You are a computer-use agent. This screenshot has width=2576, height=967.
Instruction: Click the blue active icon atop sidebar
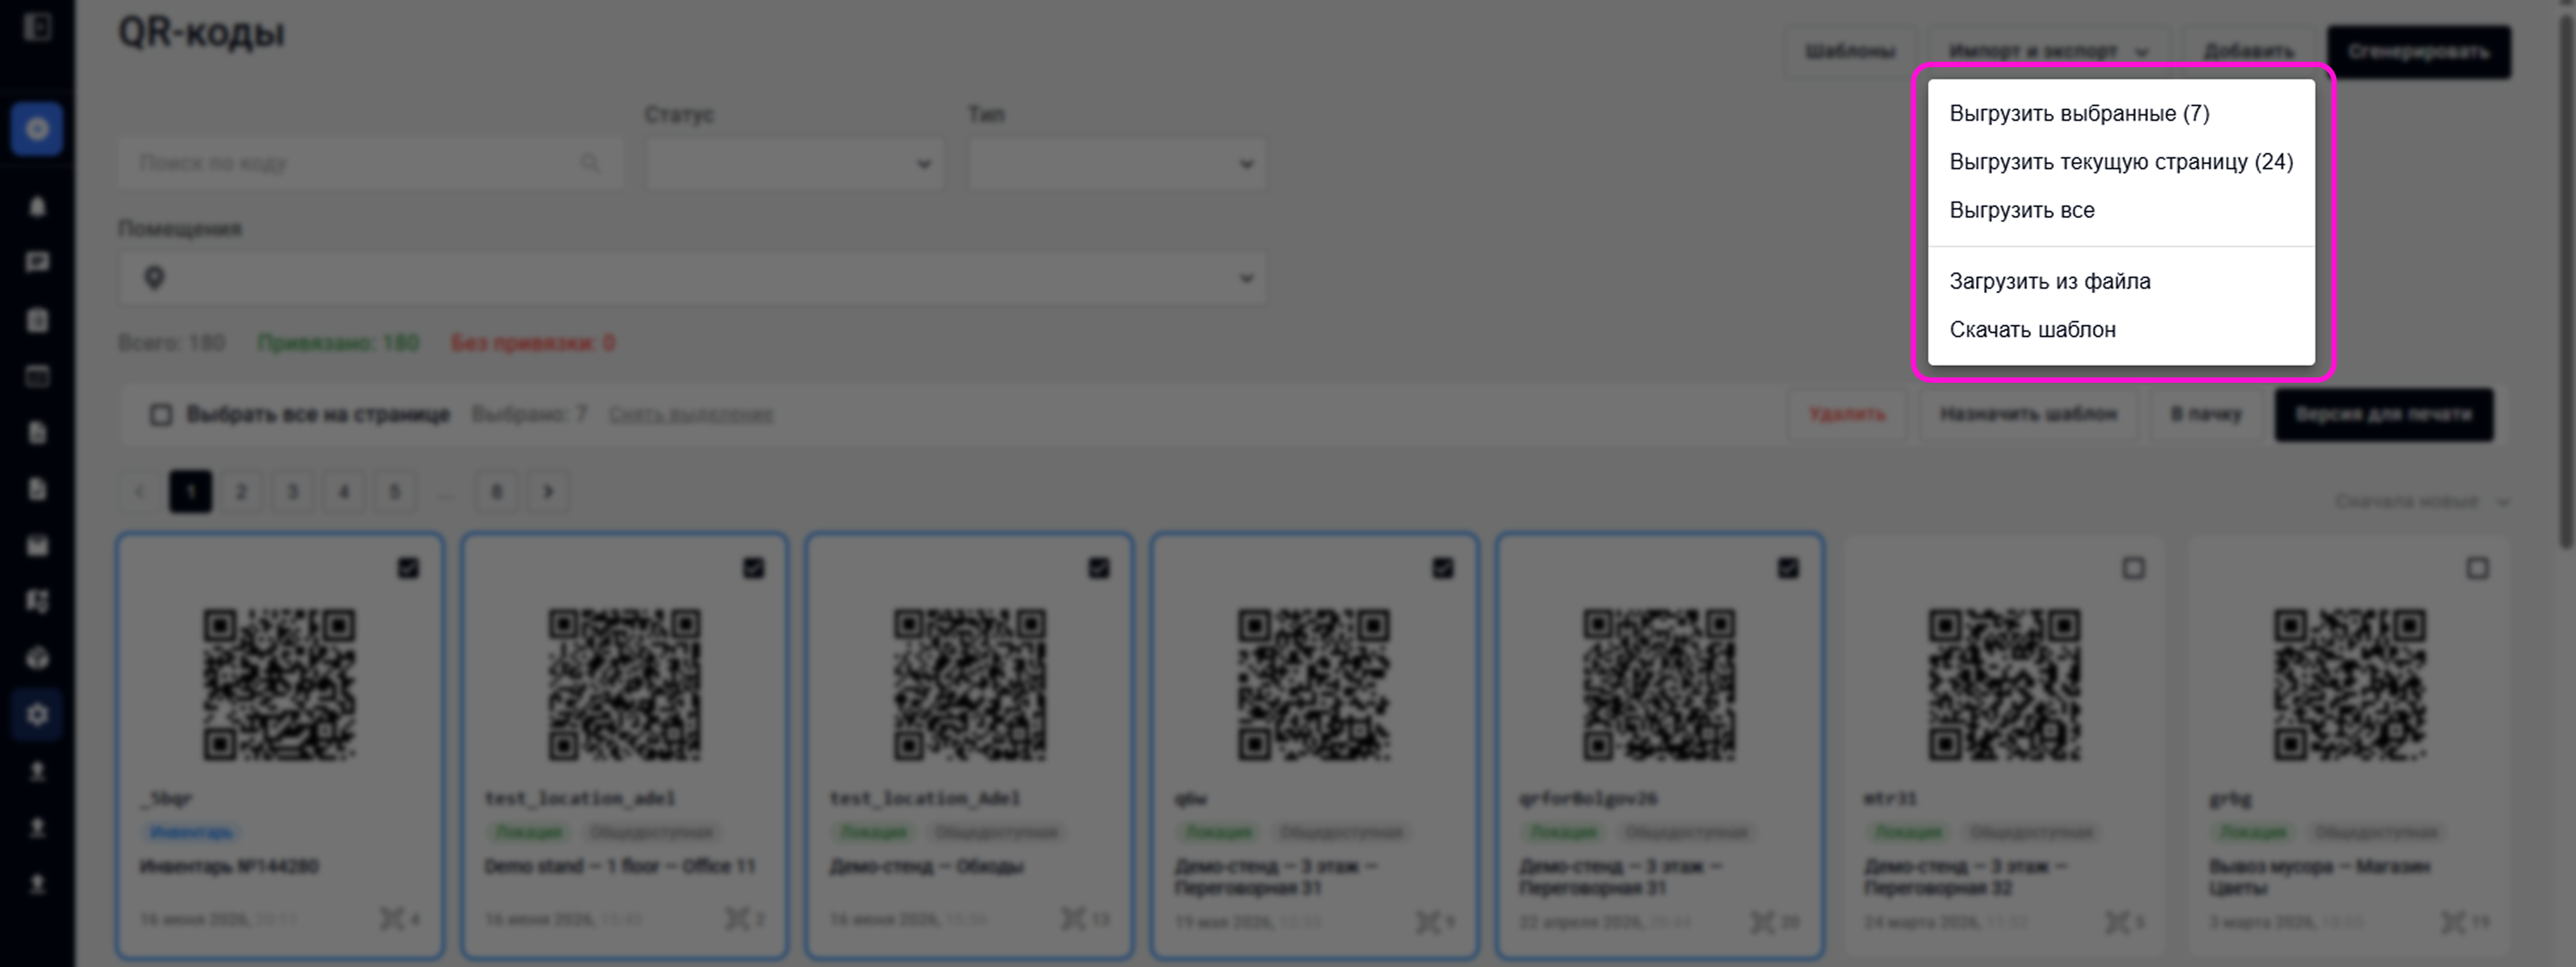(x=37, y=129)
